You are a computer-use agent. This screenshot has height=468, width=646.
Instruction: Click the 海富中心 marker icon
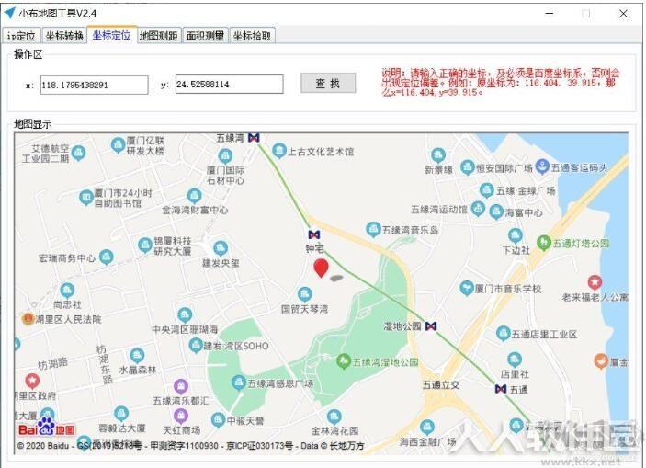(496, 211)
